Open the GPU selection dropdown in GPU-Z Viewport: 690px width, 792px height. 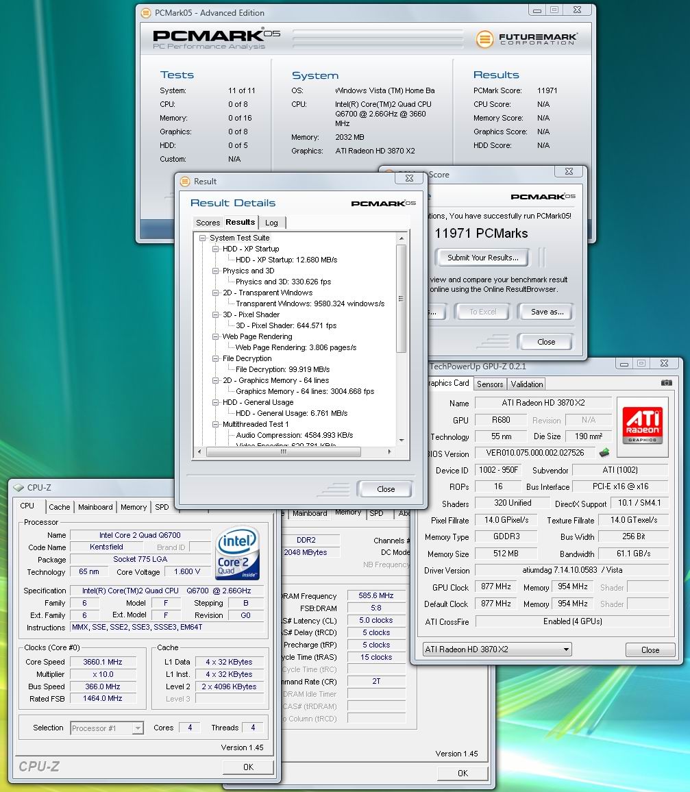[497, 649]
